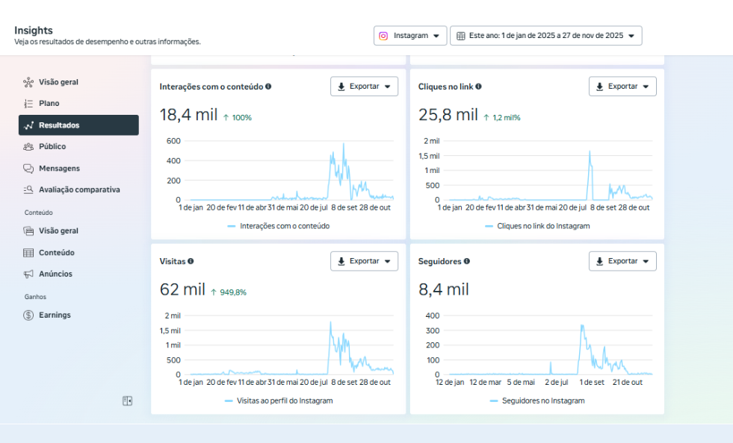Open the date range picker Este ano

545,36
